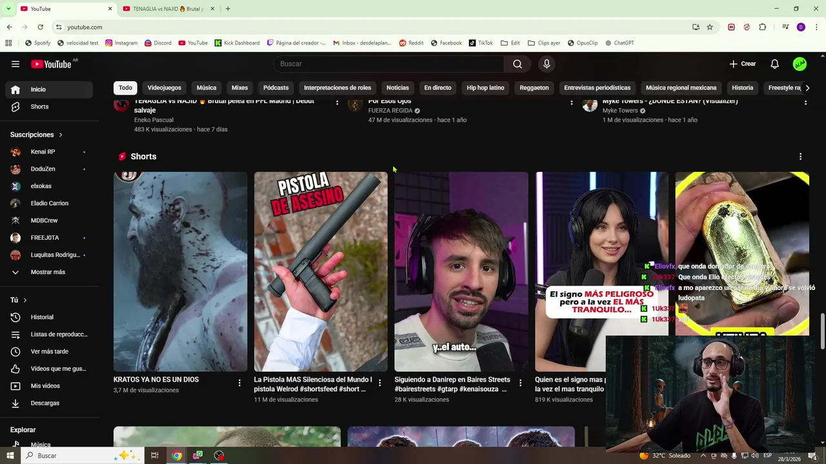Viewport: 826px width, 464px height.
Task: Click the search magnifier button
Action: click(518, 64)
